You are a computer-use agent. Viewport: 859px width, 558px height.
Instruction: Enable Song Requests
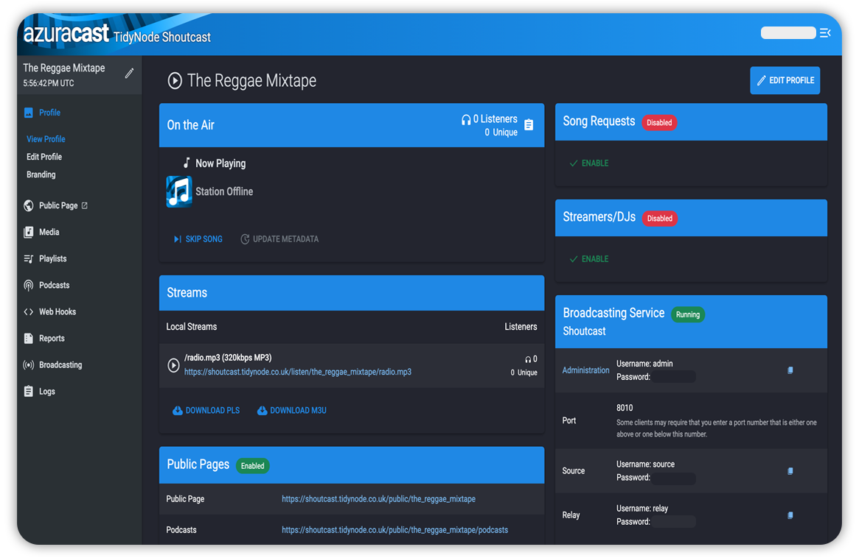pos(588,163)
